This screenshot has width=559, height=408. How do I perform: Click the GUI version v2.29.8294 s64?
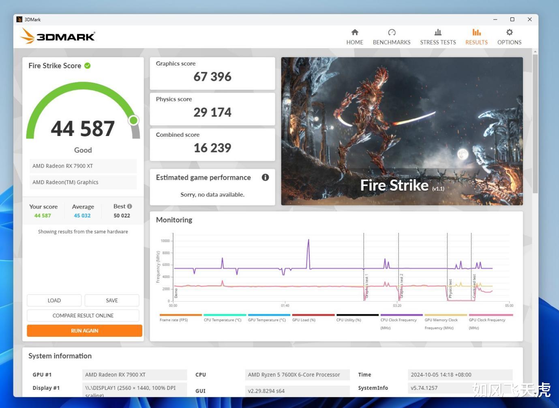298,391
